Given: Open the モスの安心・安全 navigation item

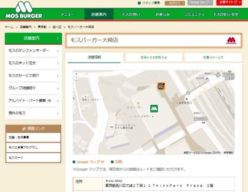Looking at the screenshot, I should 226,15.
